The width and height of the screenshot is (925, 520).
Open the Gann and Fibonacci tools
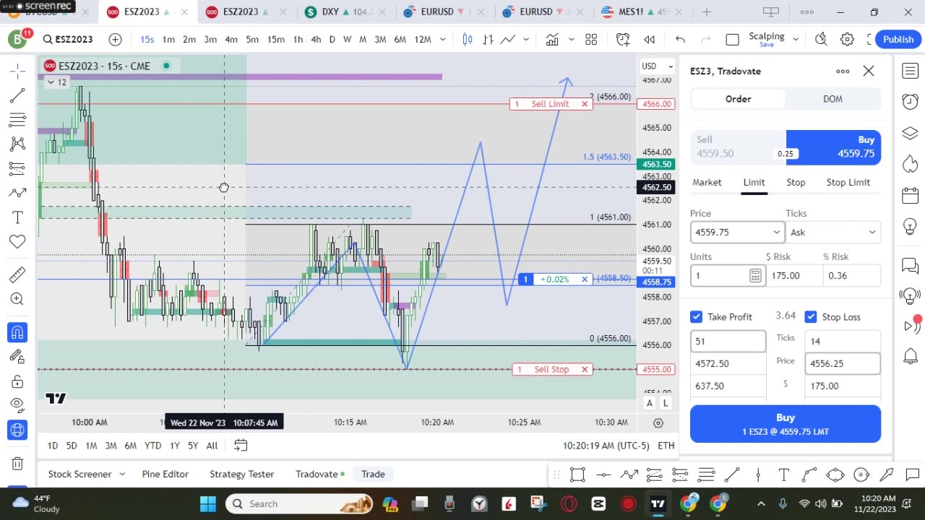pyautogui.click(x=17, y=120)
